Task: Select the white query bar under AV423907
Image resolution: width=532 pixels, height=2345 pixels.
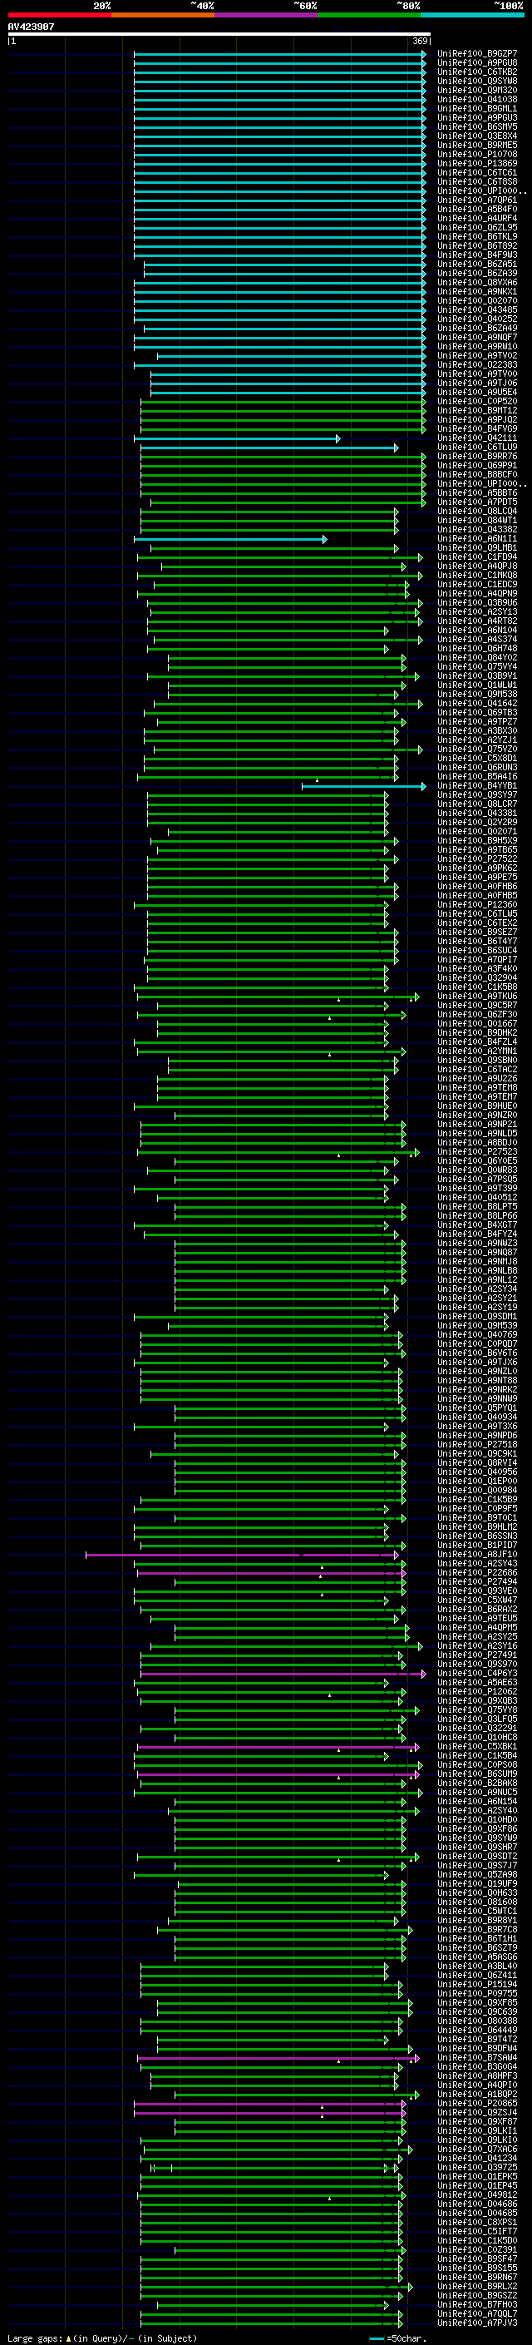Action: 219,35
